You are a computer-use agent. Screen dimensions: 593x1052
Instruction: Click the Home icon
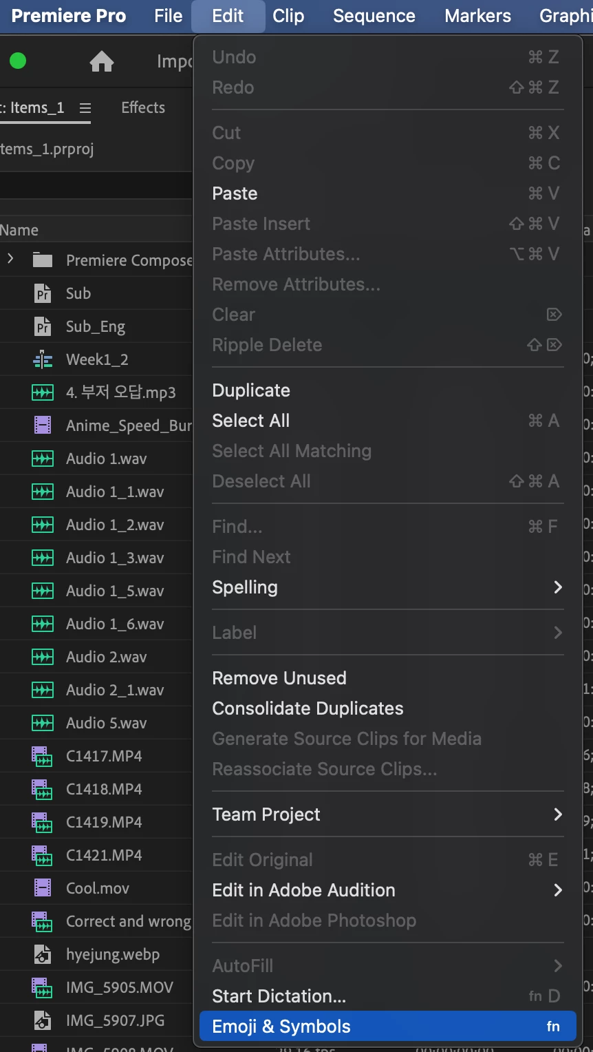click(102, 62)
